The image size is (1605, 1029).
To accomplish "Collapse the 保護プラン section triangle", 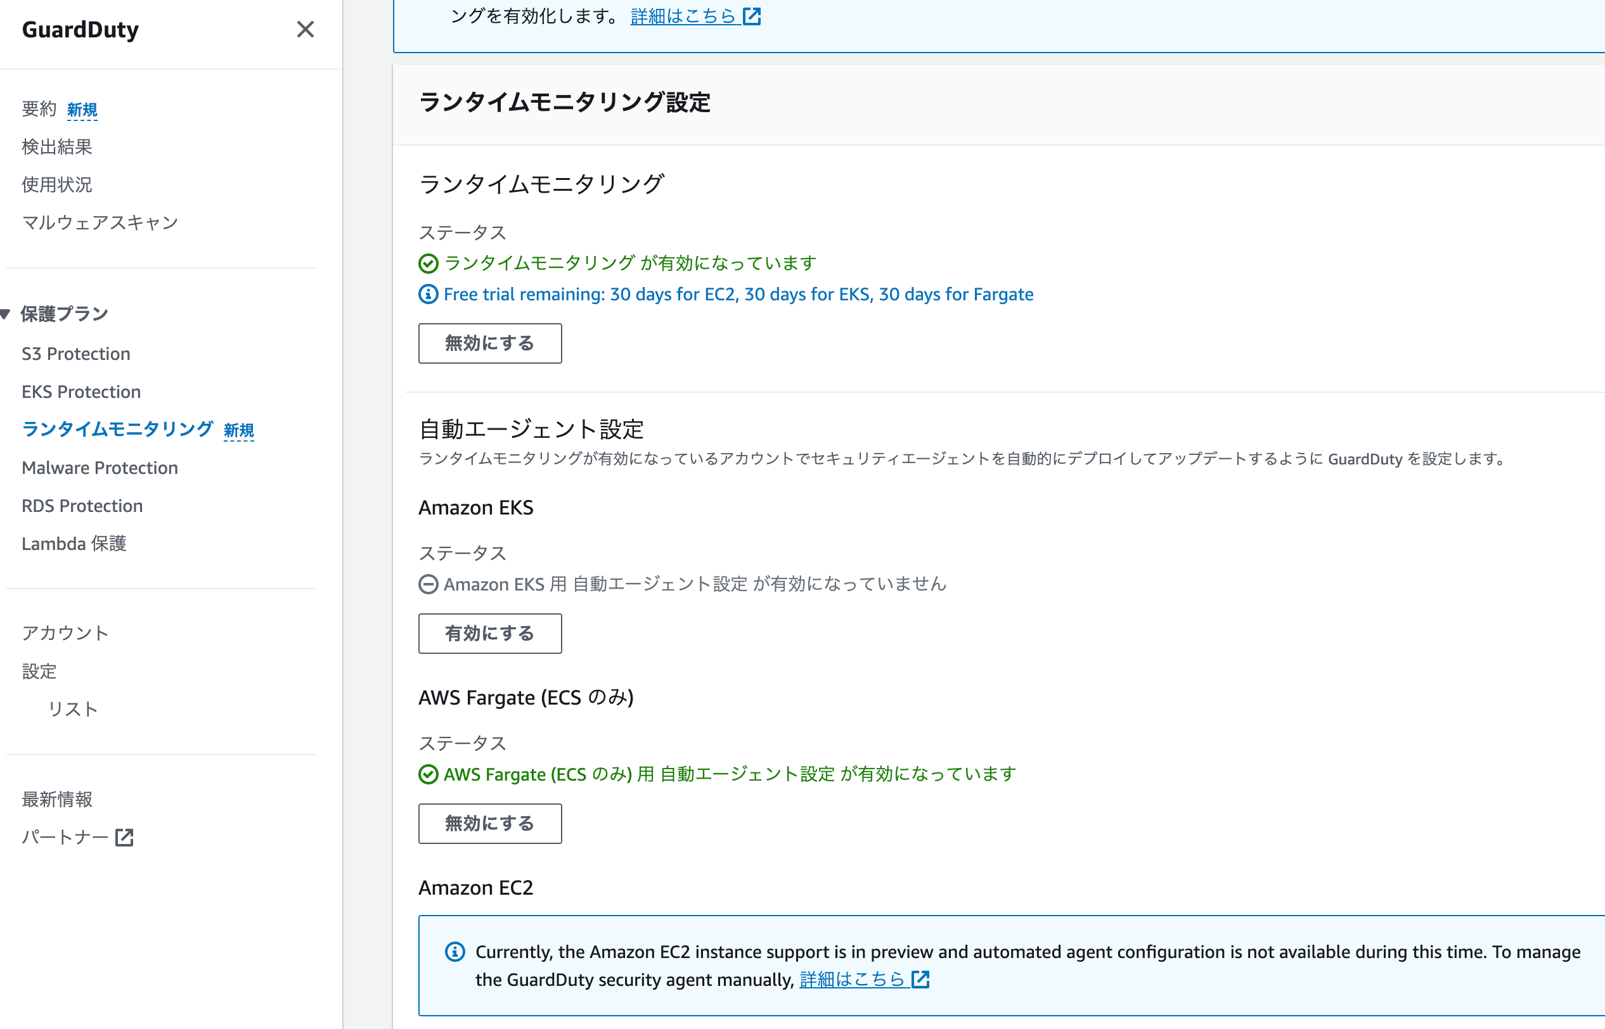I will point(5,314).
